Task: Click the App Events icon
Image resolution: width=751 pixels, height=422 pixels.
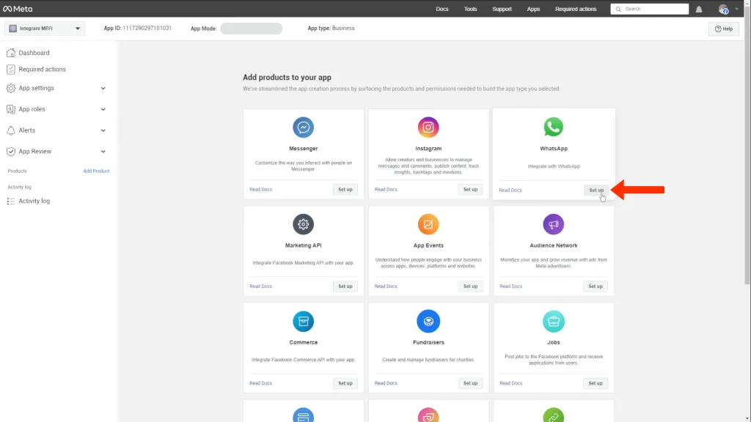Action: pos(428,224)
